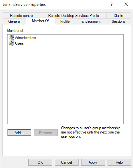Select the Users entry text
133x168 pixels.
(19, 43)
